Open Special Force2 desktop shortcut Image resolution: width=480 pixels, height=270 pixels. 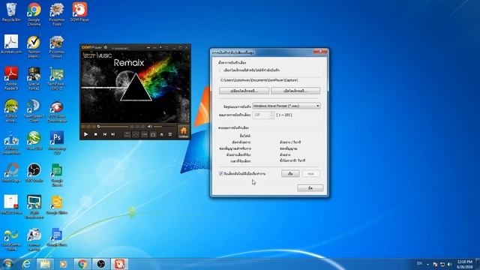pos(34,79)
